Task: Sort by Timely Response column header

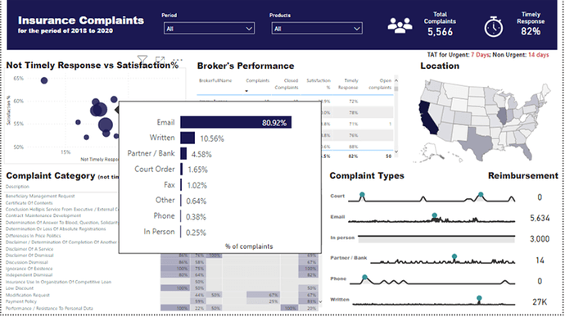Action: point(348,84)
